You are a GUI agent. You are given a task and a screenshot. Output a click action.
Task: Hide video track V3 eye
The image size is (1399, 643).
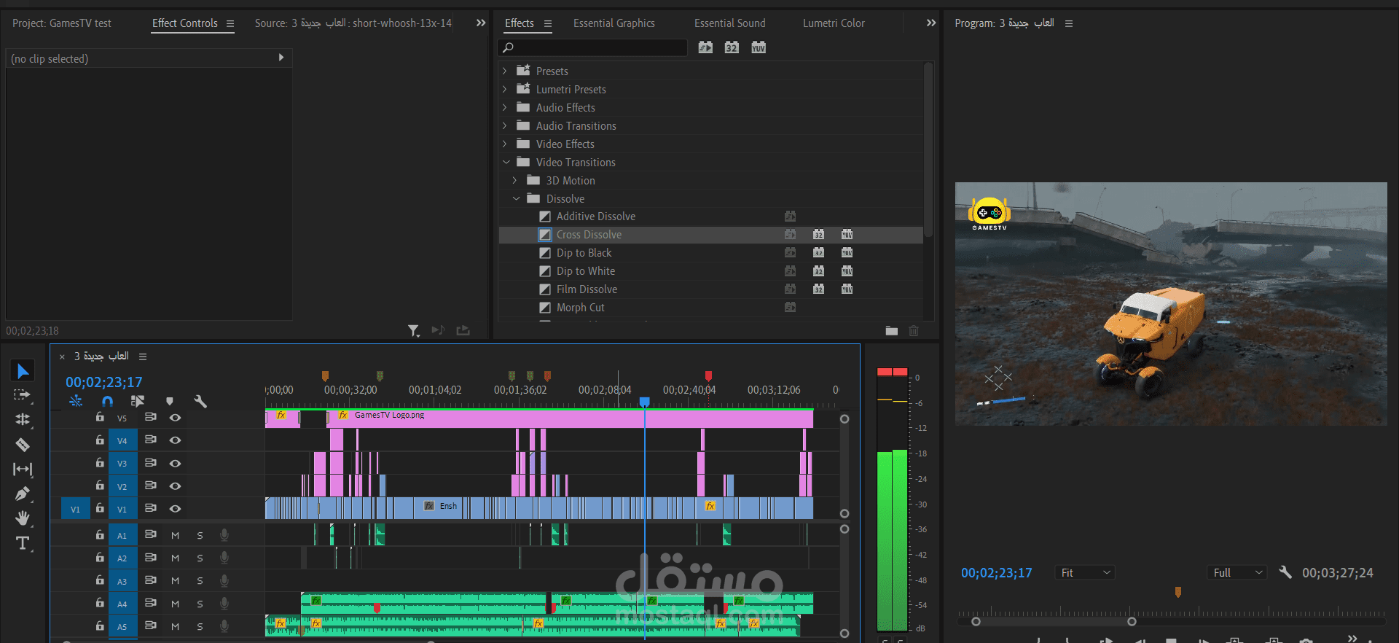point(175,463)
